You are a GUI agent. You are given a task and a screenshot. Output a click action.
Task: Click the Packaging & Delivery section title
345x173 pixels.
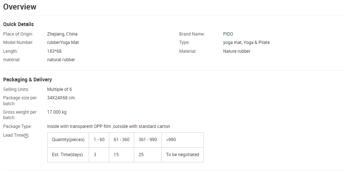click(27, 80)
